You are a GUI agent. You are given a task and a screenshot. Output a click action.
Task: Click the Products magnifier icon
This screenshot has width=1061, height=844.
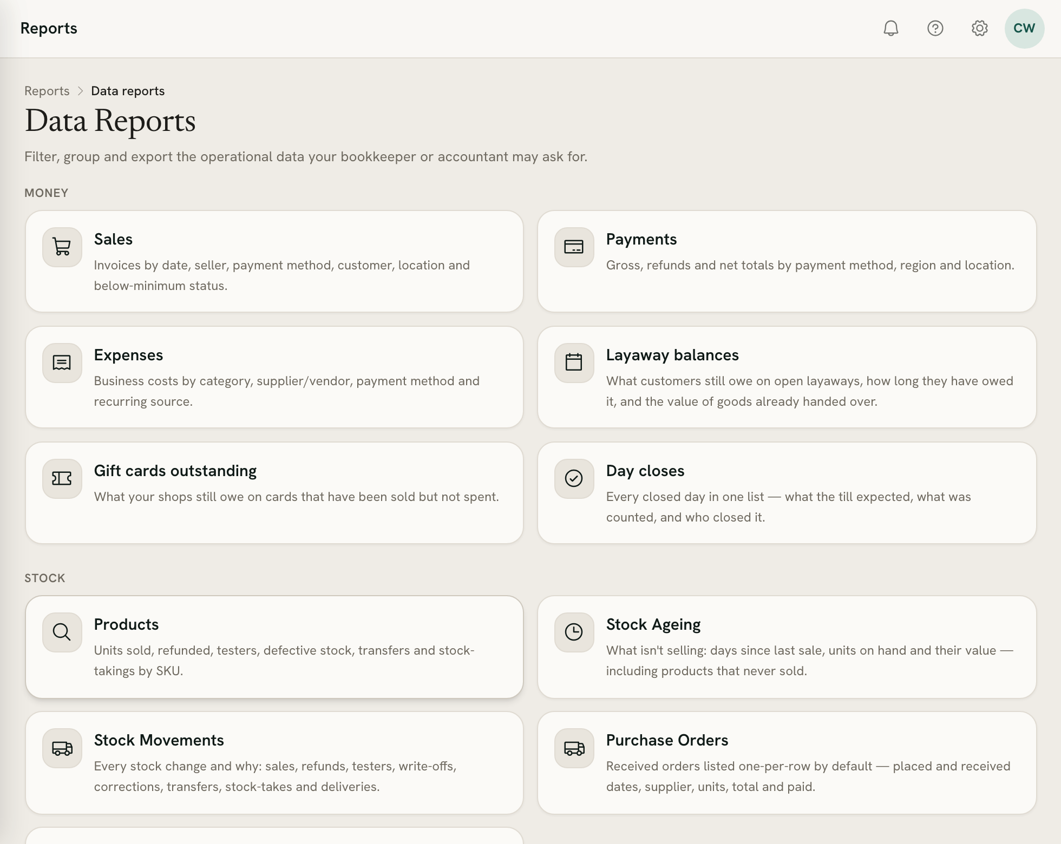[x=62, y=632]
